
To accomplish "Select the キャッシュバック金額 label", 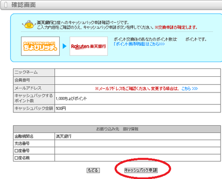I will click(x=34, y=108).
